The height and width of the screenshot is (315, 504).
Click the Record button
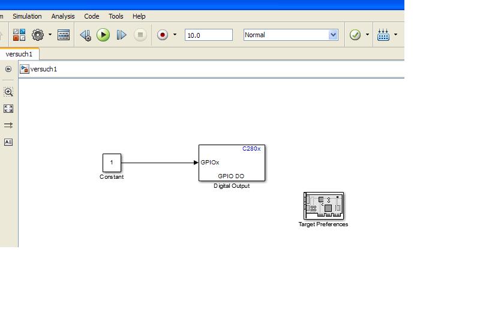[162, 35]
